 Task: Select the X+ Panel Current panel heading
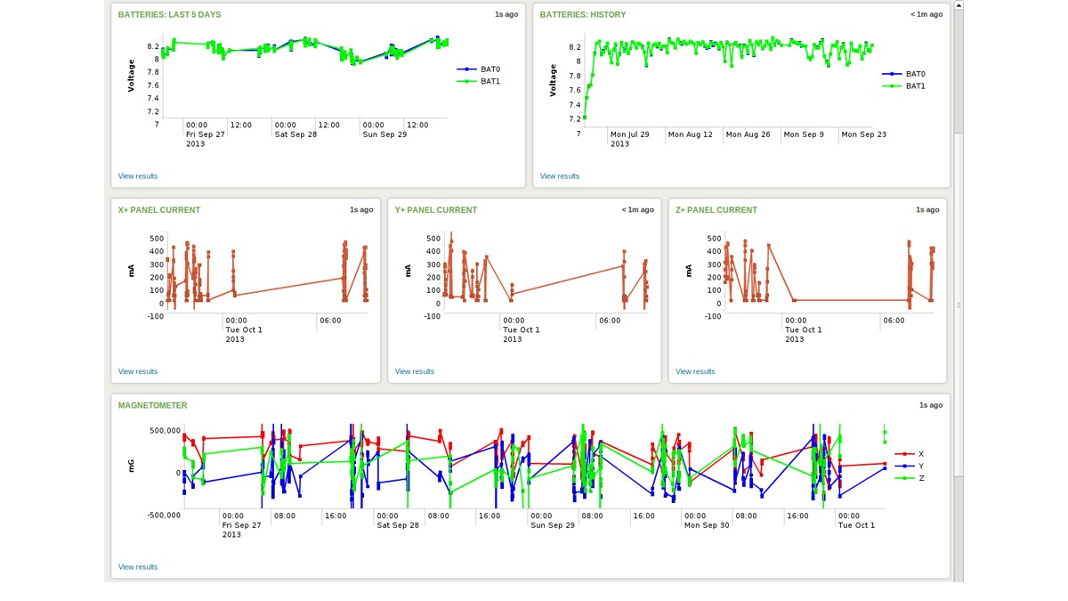click(x=159, y=210)
